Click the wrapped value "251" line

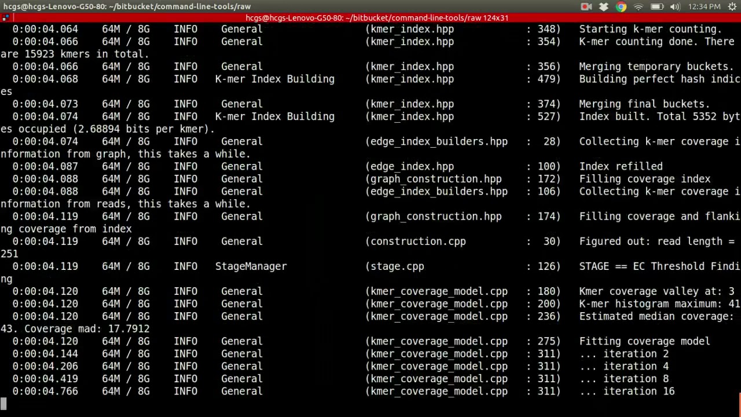click(9, 254)
